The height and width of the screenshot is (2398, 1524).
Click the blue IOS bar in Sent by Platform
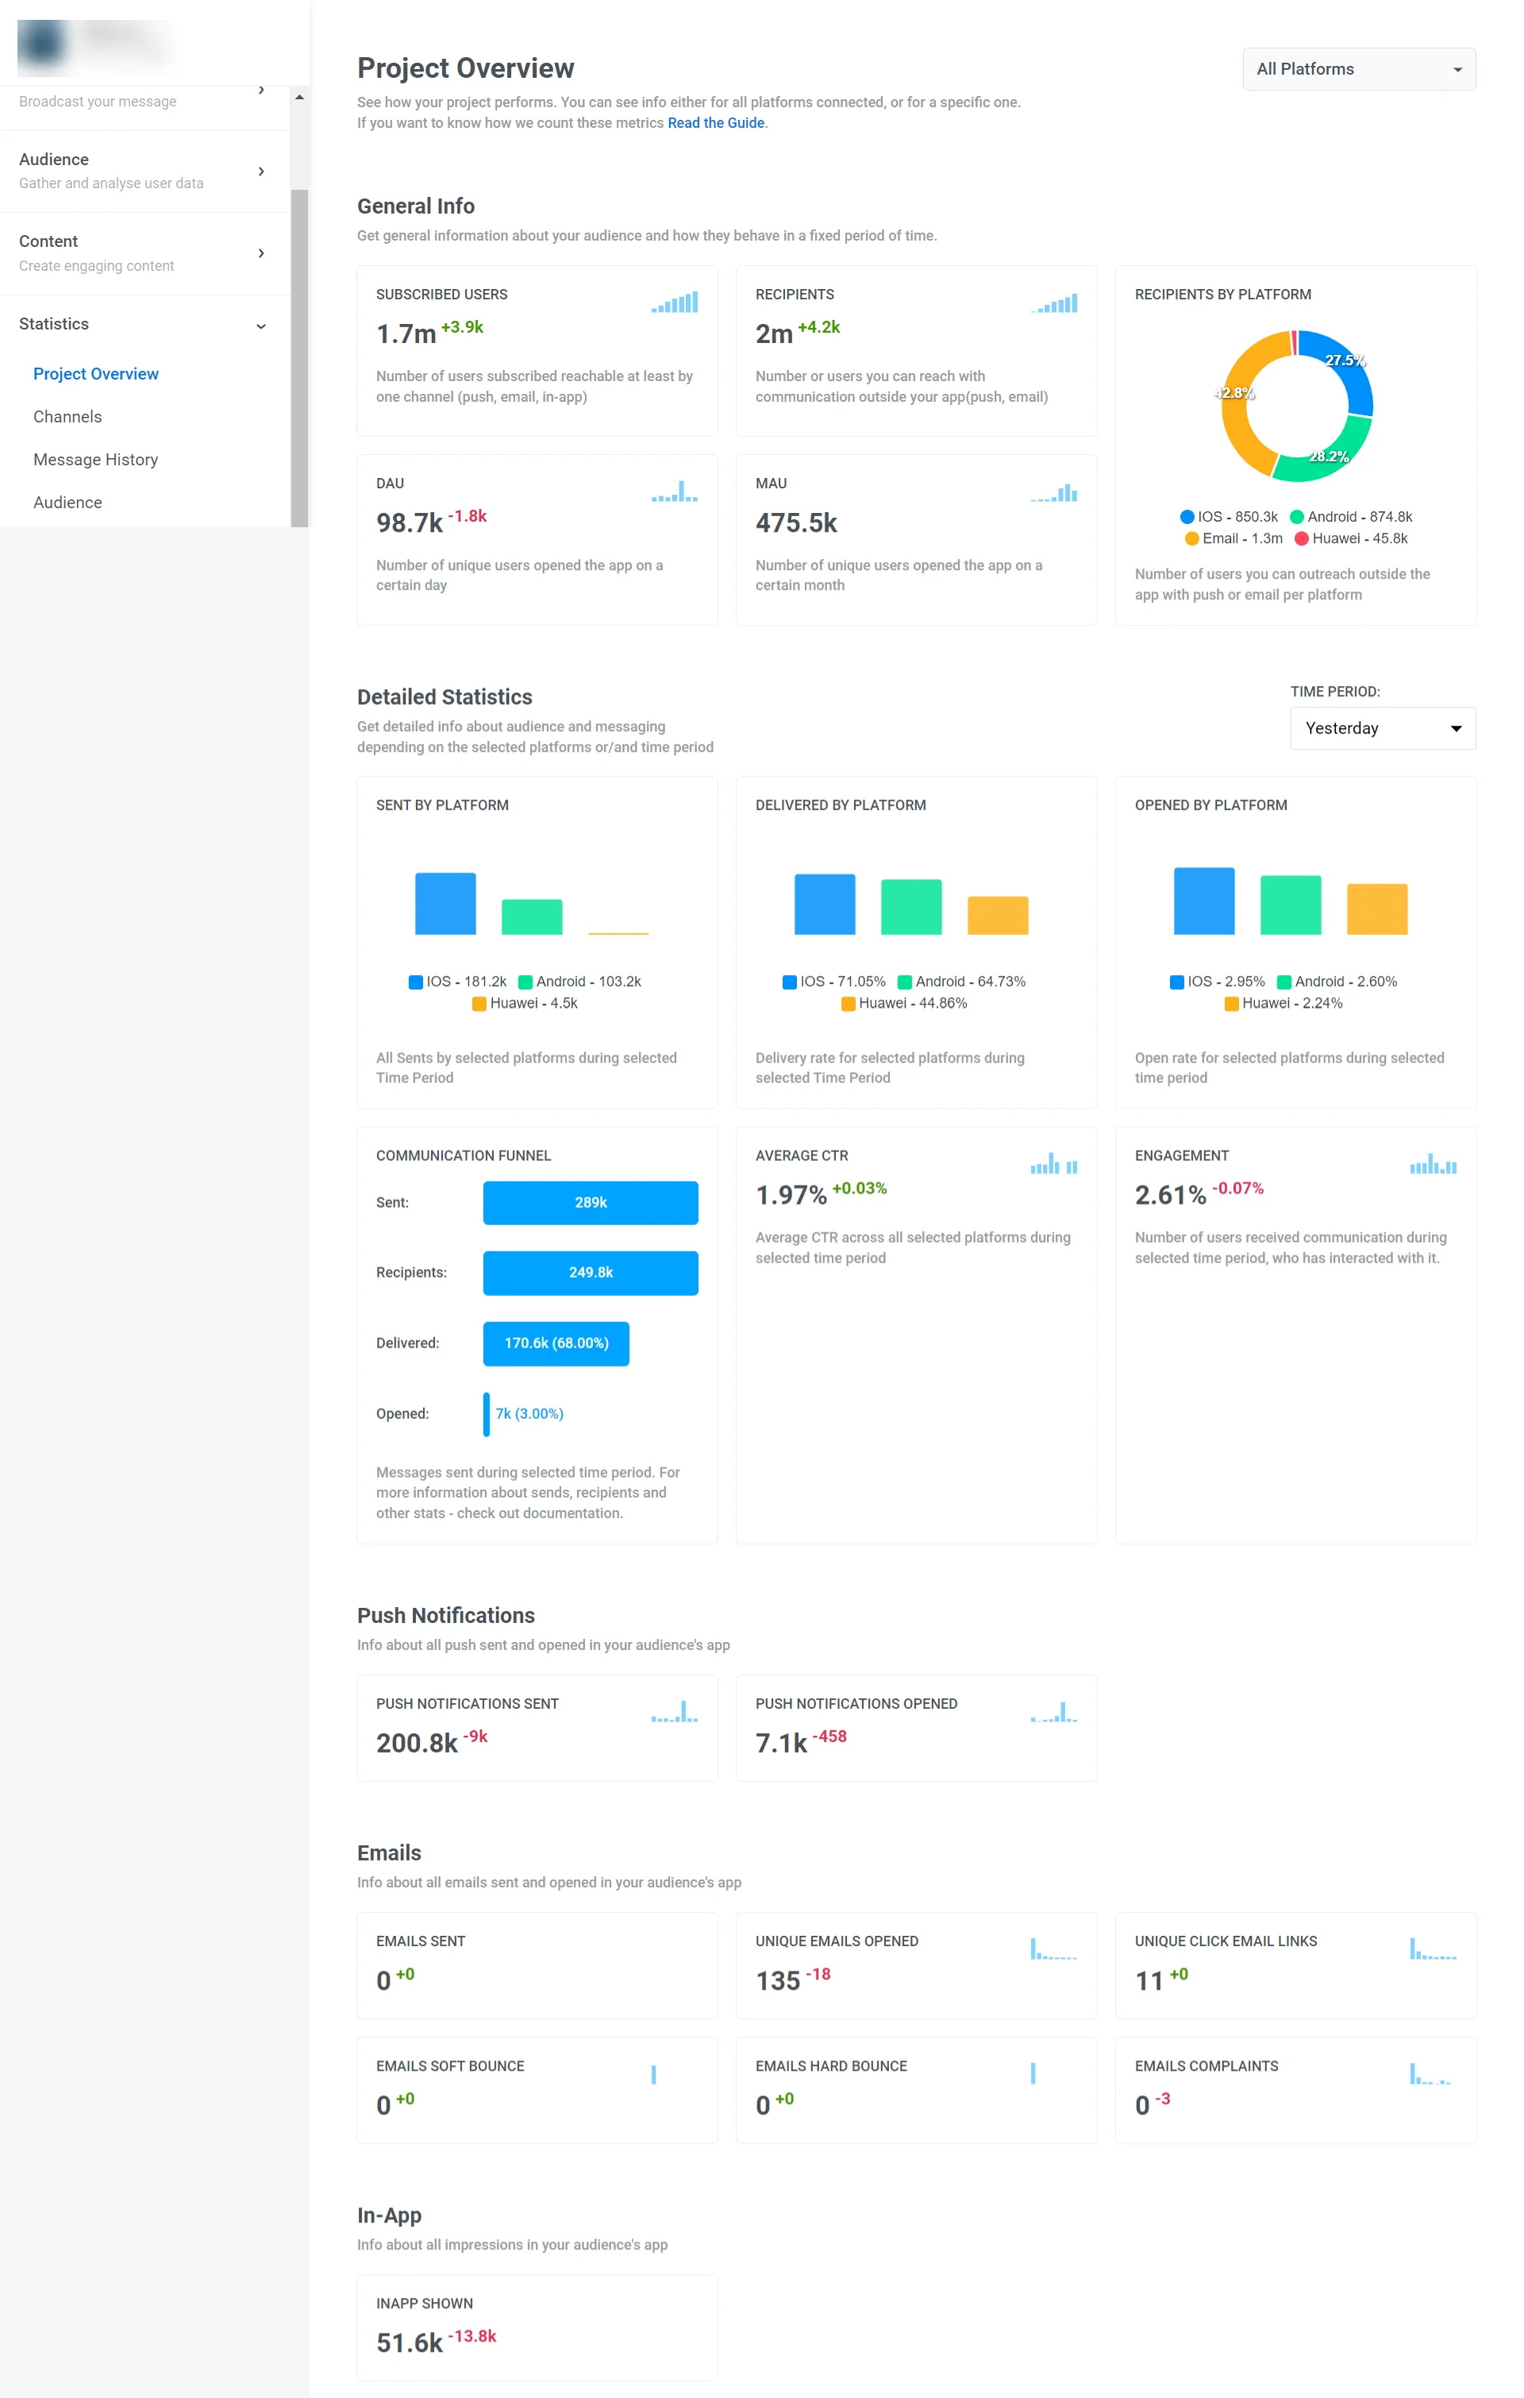tap(445, 904)
